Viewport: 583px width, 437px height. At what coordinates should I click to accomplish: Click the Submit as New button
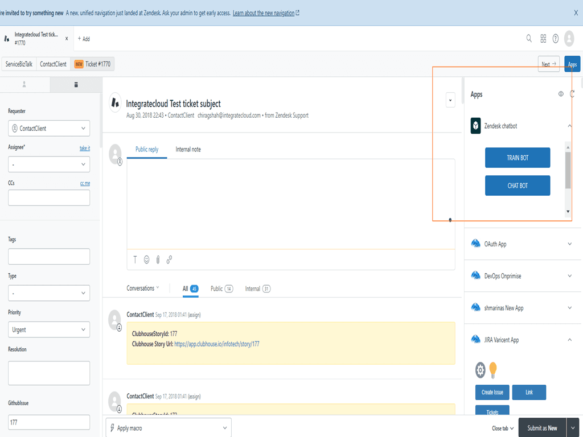point(542,428)
